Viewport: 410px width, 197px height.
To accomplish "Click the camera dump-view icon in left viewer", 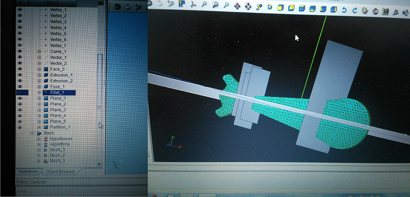I will [118, 6].
